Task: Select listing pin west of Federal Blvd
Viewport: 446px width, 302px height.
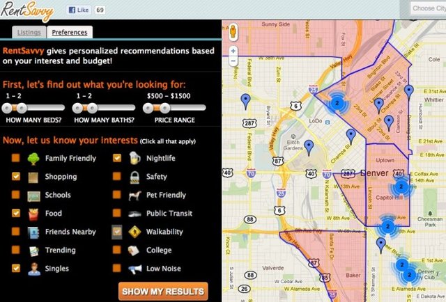Action: (245, 102)
